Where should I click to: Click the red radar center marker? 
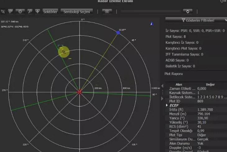(x=79, y=92)
